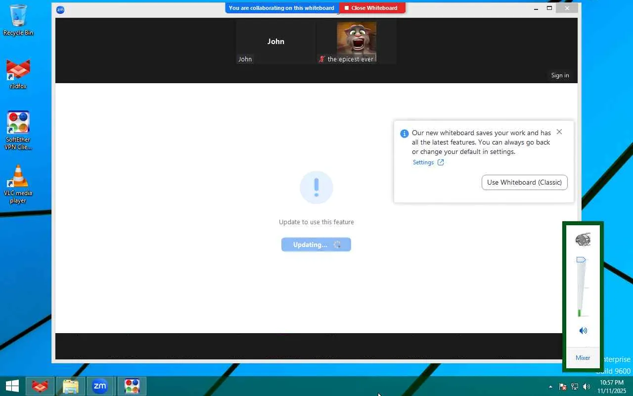The width and height of the screenshot is (633, 396).
Task: Select John's video tile
Action: coord(275,42)
